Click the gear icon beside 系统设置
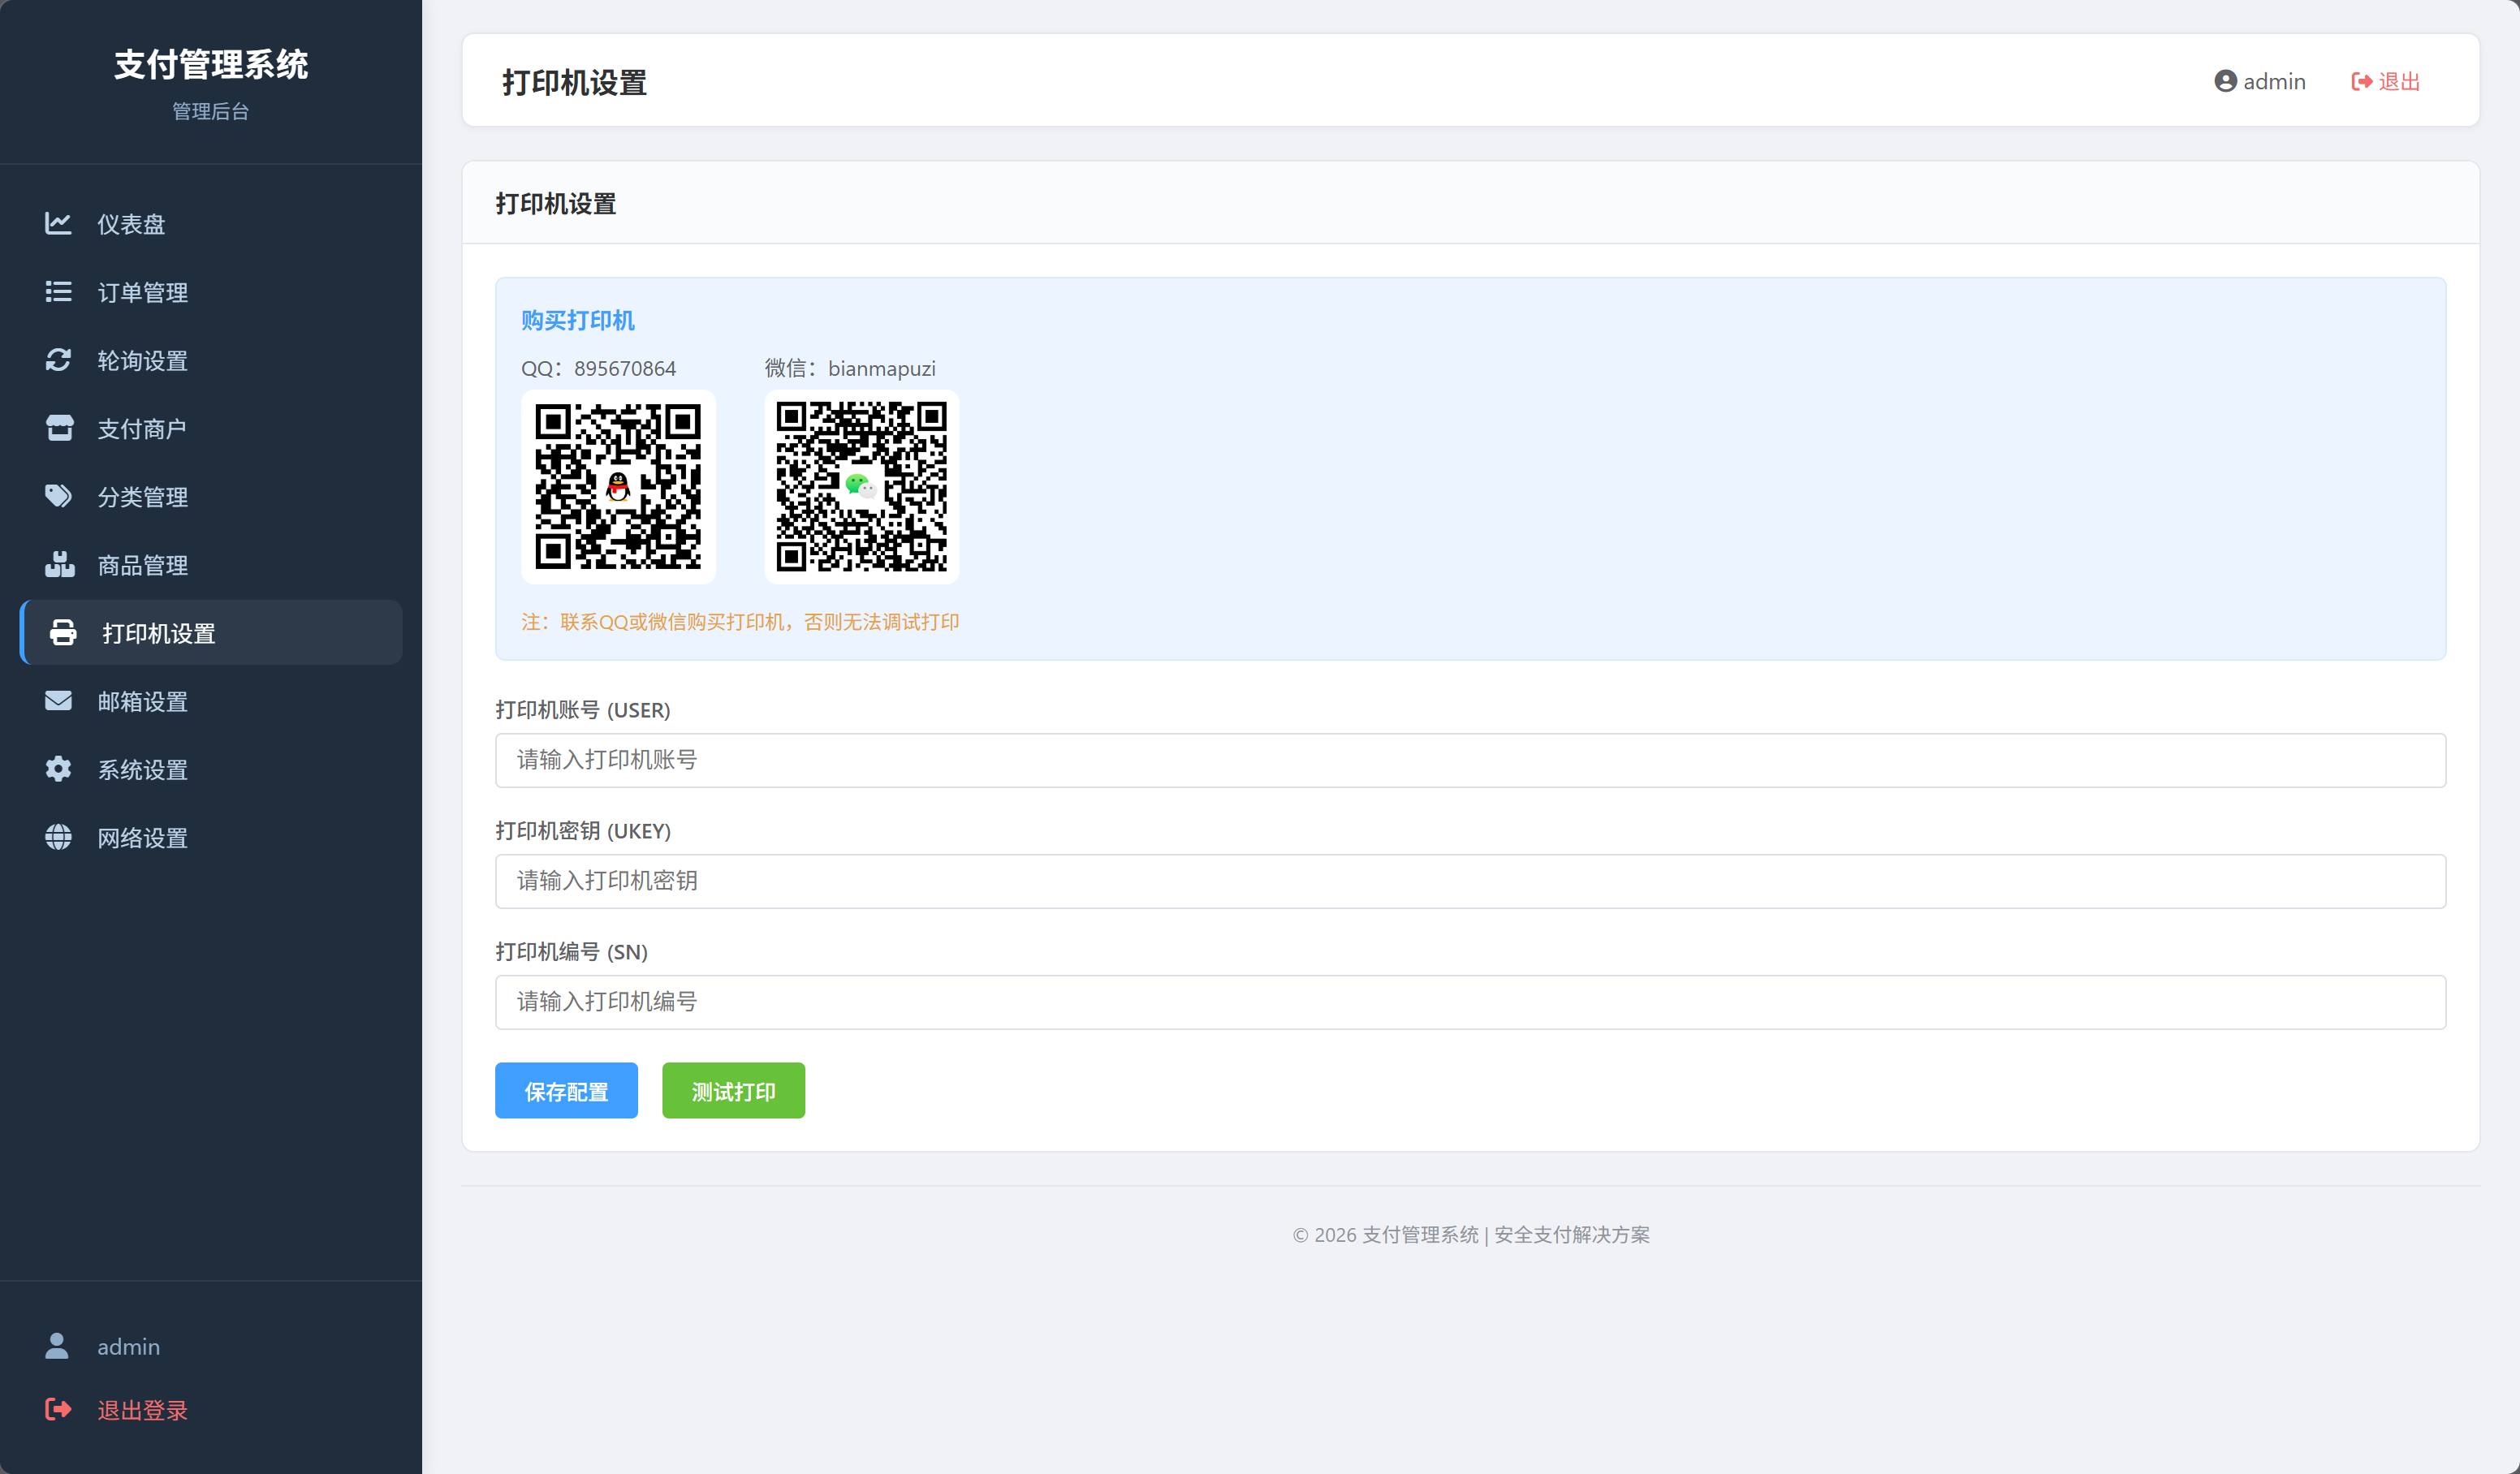 tap(58, 769)
